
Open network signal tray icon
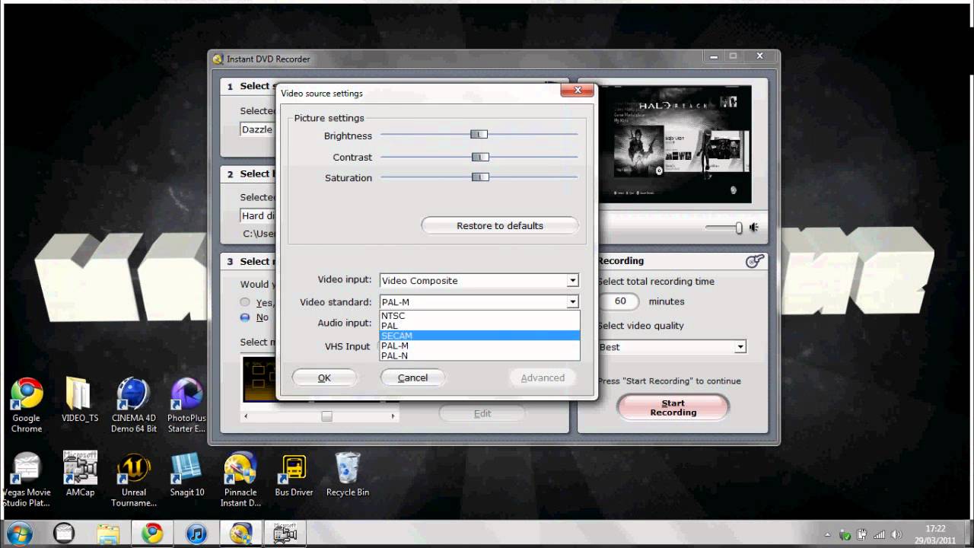pyautogui.click(x=880, y=534)
